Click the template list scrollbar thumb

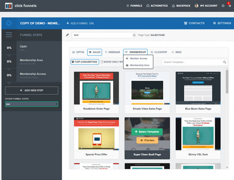tap(227, 82)
